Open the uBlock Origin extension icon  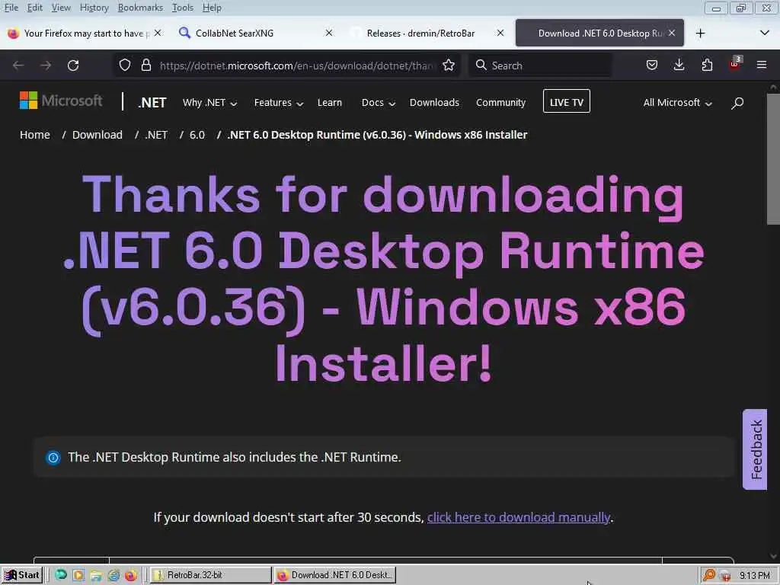click(x=735, y=66)
